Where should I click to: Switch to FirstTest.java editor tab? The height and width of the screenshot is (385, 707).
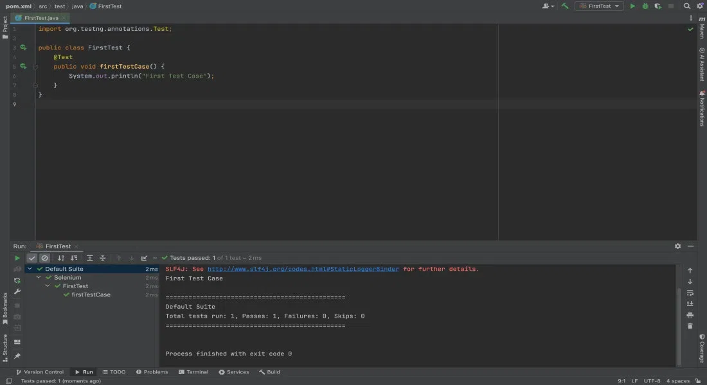pos(41,18)
